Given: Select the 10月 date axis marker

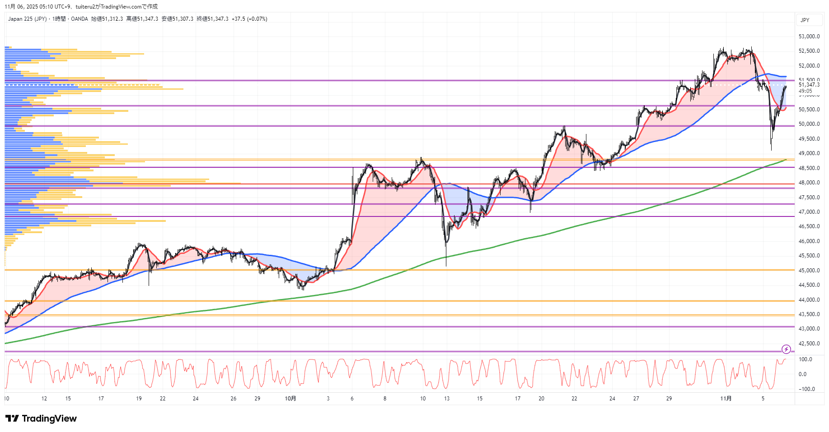Looking at the screenshot, I should coord(290,399).
